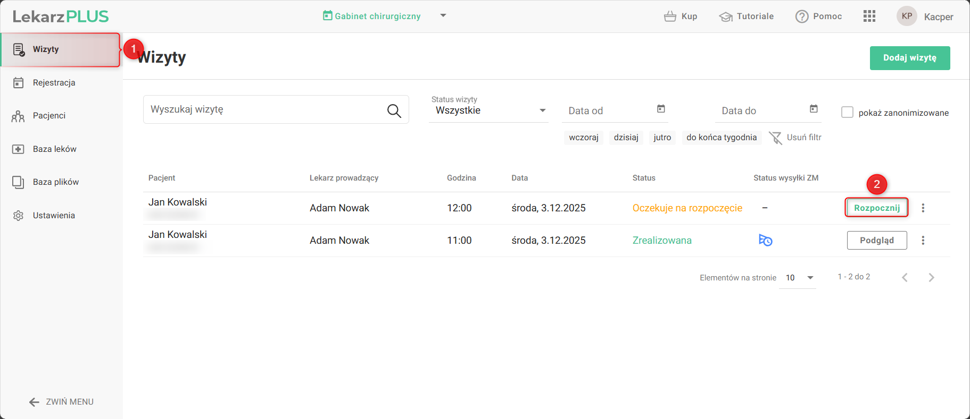
Task: Toggle 'pokaż zanonimizowane' checkbox
Action: [847, 113]
